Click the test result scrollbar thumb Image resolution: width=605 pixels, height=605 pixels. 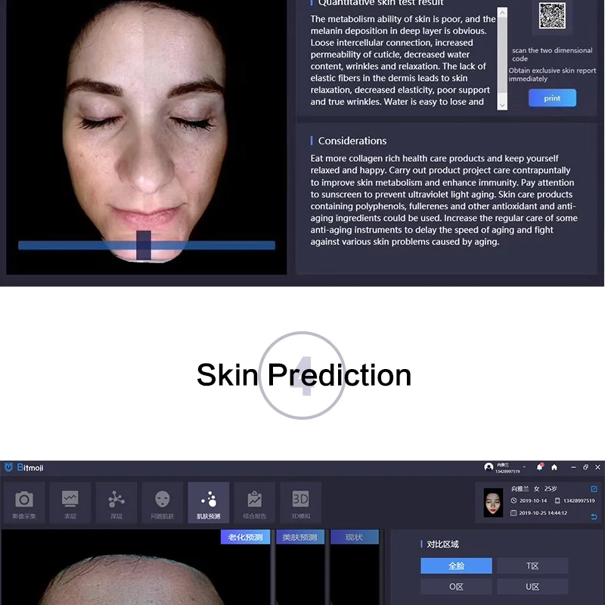tap(502, 54)
